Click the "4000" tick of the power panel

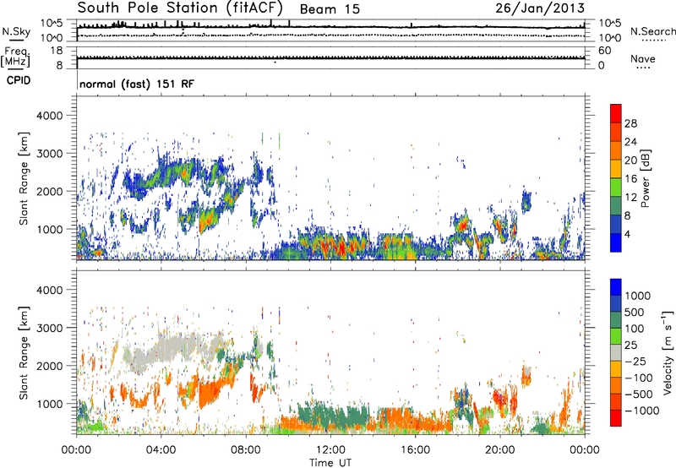50,116
